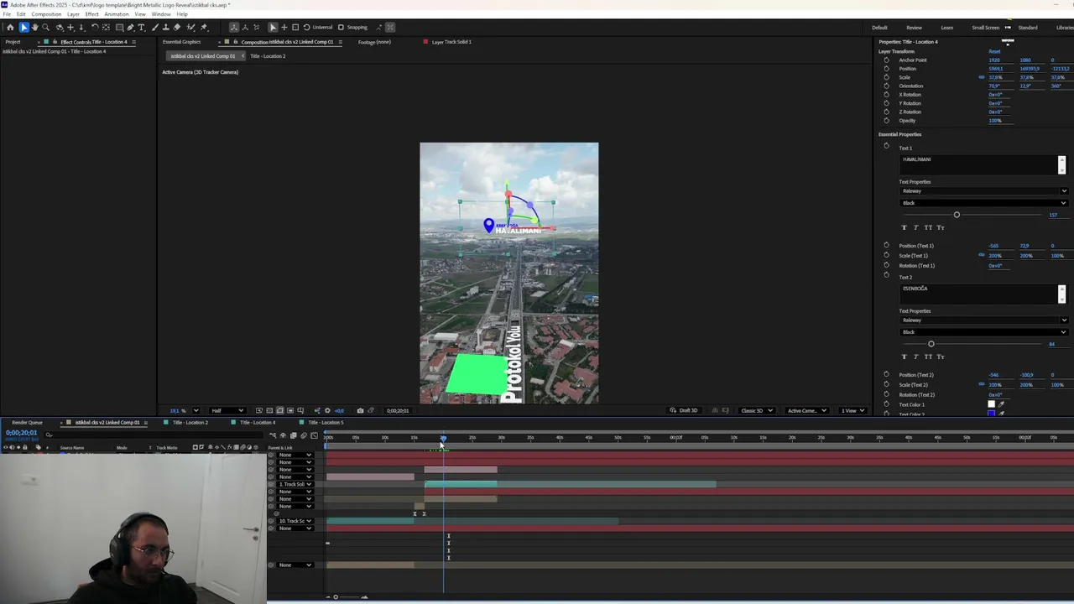Open the magnification ratio dropdown
The height and width of the screenshot is (604, 1074).
pos(196,410)
